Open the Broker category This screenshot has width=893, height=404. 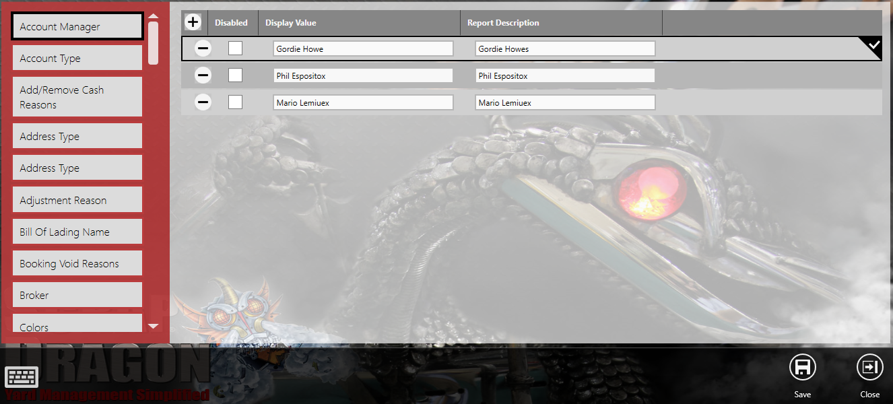77,295
